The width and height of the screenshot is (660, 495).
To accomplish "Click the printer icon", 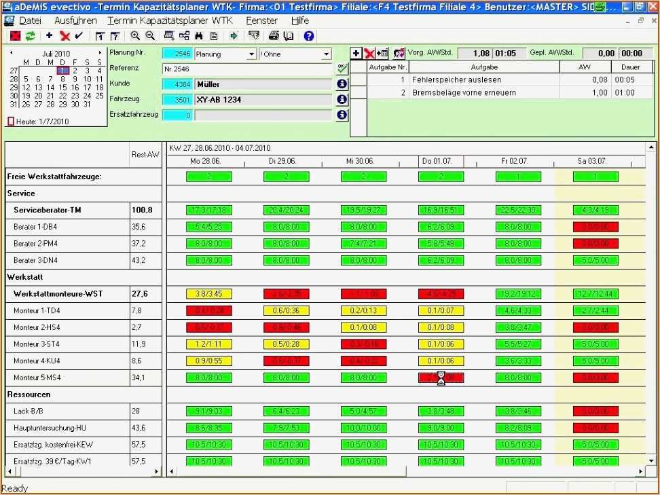I will tap(274, 36).
